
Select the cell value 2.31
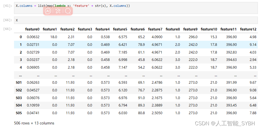coord(71,37)
